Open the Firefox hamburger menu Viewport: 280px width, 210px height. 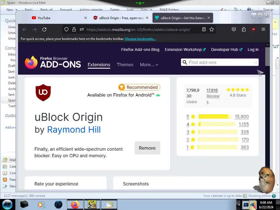(263, 29)
